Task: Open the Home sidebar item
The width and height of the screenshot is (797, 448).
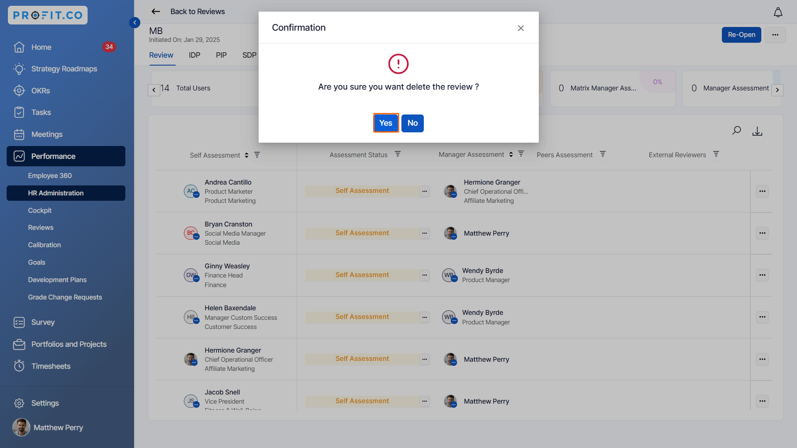Action: [x=66, y=47]
